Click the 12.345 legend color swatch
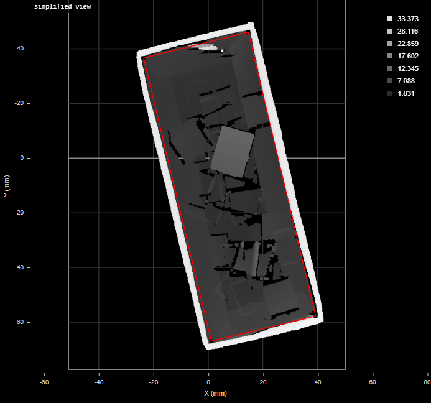 (390, 68)
